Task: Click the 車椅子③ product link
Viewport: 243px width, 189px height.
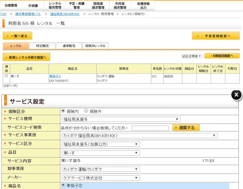Action: coord(55,76)
